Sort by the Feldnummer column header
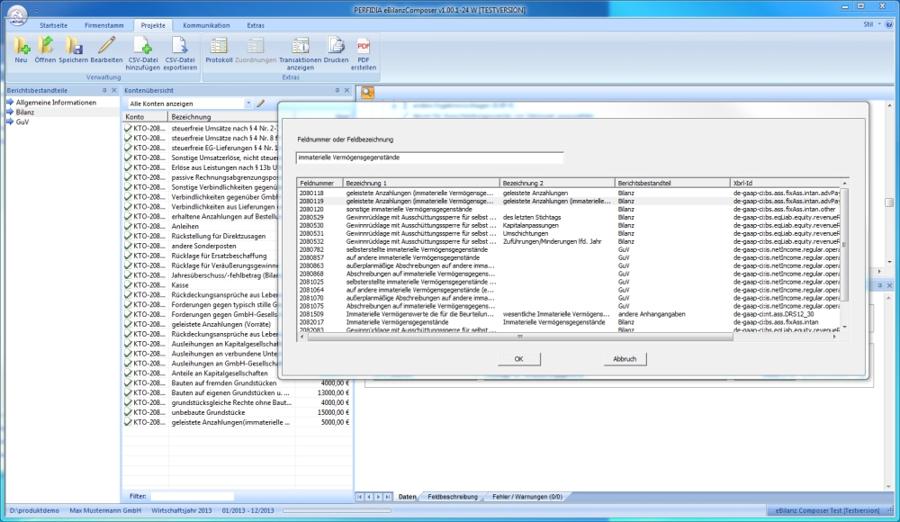Image resolution: width=900 pixels, height=522 pixels. click(x=319, y=184)
